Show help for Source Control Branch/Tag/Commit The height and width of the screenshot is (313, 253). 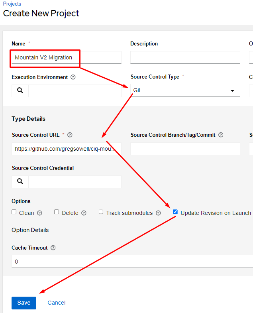click(221, 135)
